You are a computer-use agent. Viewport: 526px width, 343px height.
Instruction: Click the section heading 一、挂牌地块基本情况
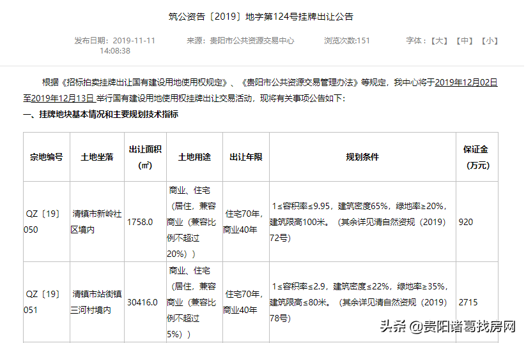64,115
